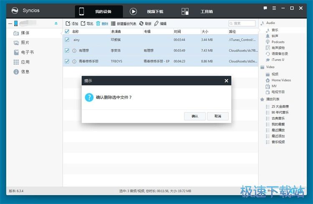
Task: Click 新建播放列表 in the toolbar
Action: pyautogui.click(x=124, y=23)
